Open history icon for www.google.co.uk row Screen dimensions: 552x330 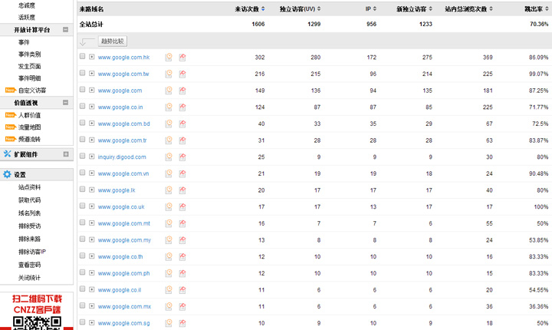(x=169, y=207)
